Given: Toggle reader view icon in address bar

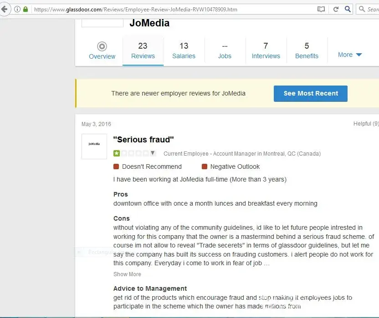Looking at the screenshot, I should [321, 9].
